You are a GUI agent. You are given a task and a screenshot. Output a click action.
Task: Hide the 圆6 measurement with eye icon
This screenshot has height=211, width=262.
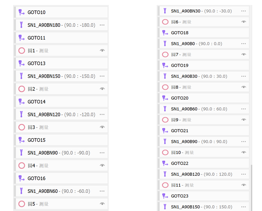click(x=244, y=22)
